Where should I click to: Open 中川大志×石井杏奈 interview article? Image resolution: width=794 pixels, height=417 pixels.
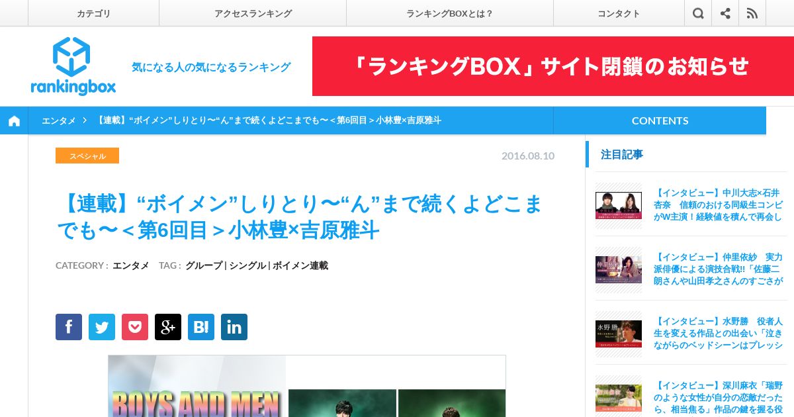point(718,205)
